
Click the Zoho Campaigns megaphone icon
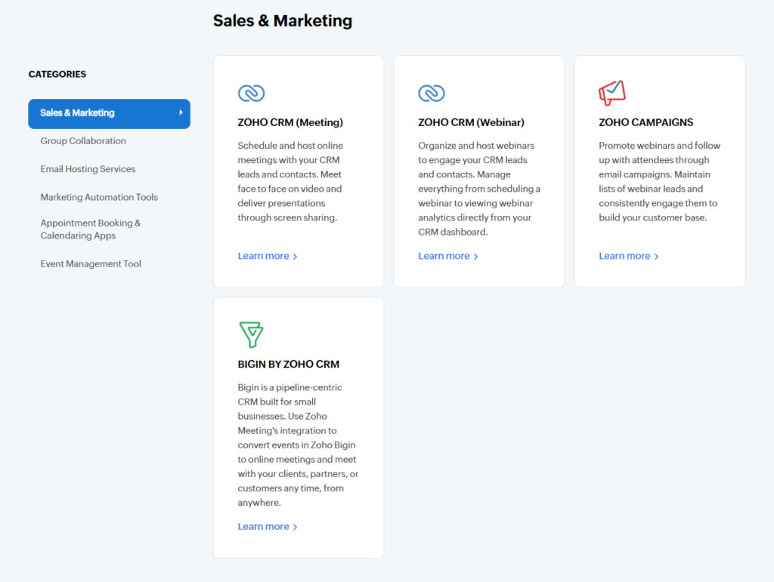[612, 93]
